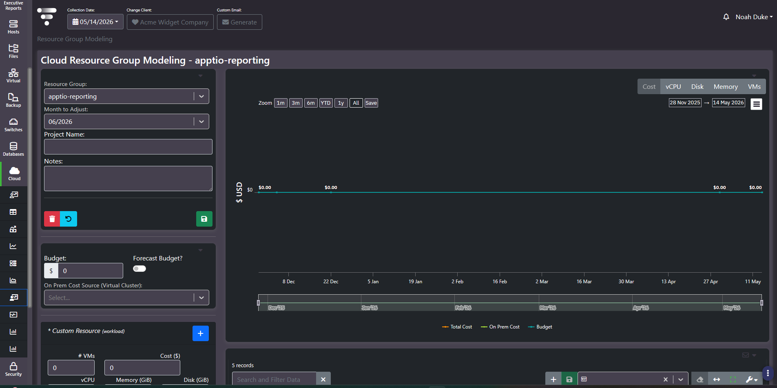Viewport: 777px width, 388px height.
Task: Open the Hosts section in sidebar
Action: coord(13,27)
